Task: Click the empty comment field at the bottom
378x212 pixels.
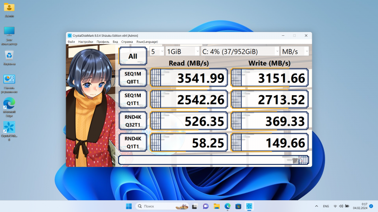Action: click(214, 160)
